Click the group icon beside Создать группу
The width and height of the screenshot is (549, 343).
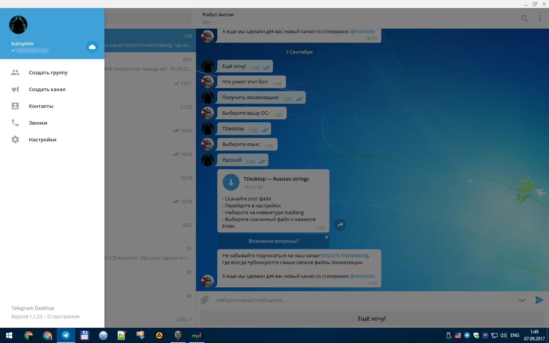coord(15,72)
